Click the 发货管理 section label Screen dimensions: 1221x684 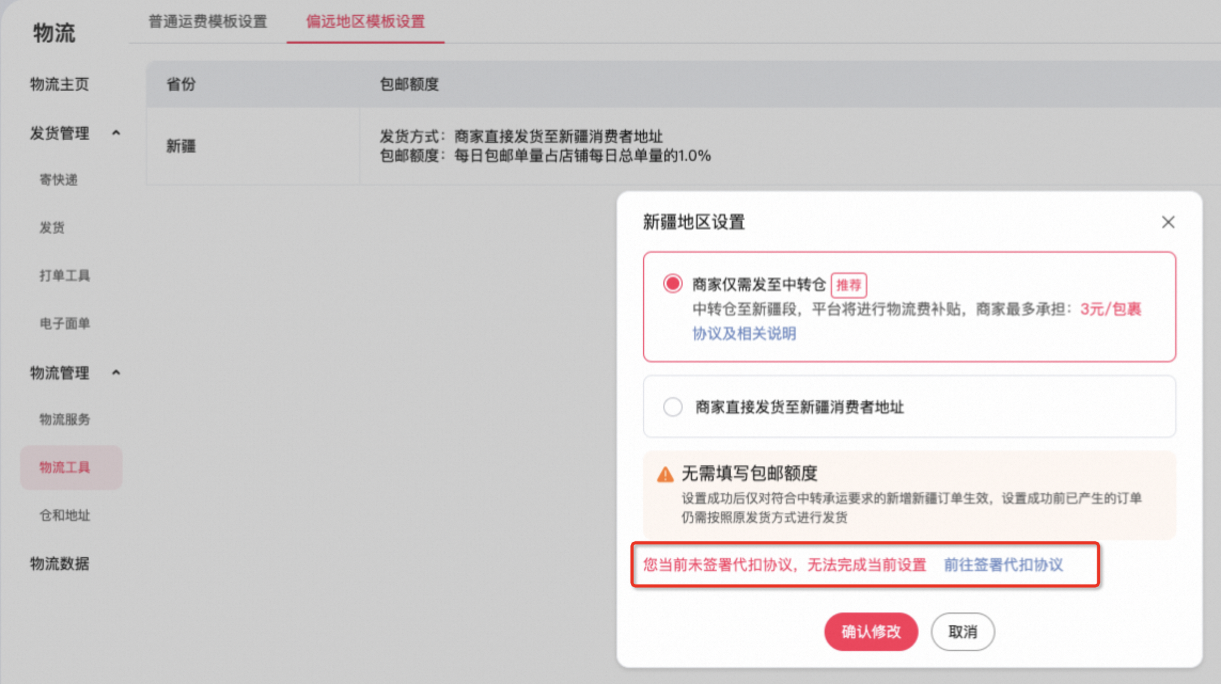(x=59, y=132)
